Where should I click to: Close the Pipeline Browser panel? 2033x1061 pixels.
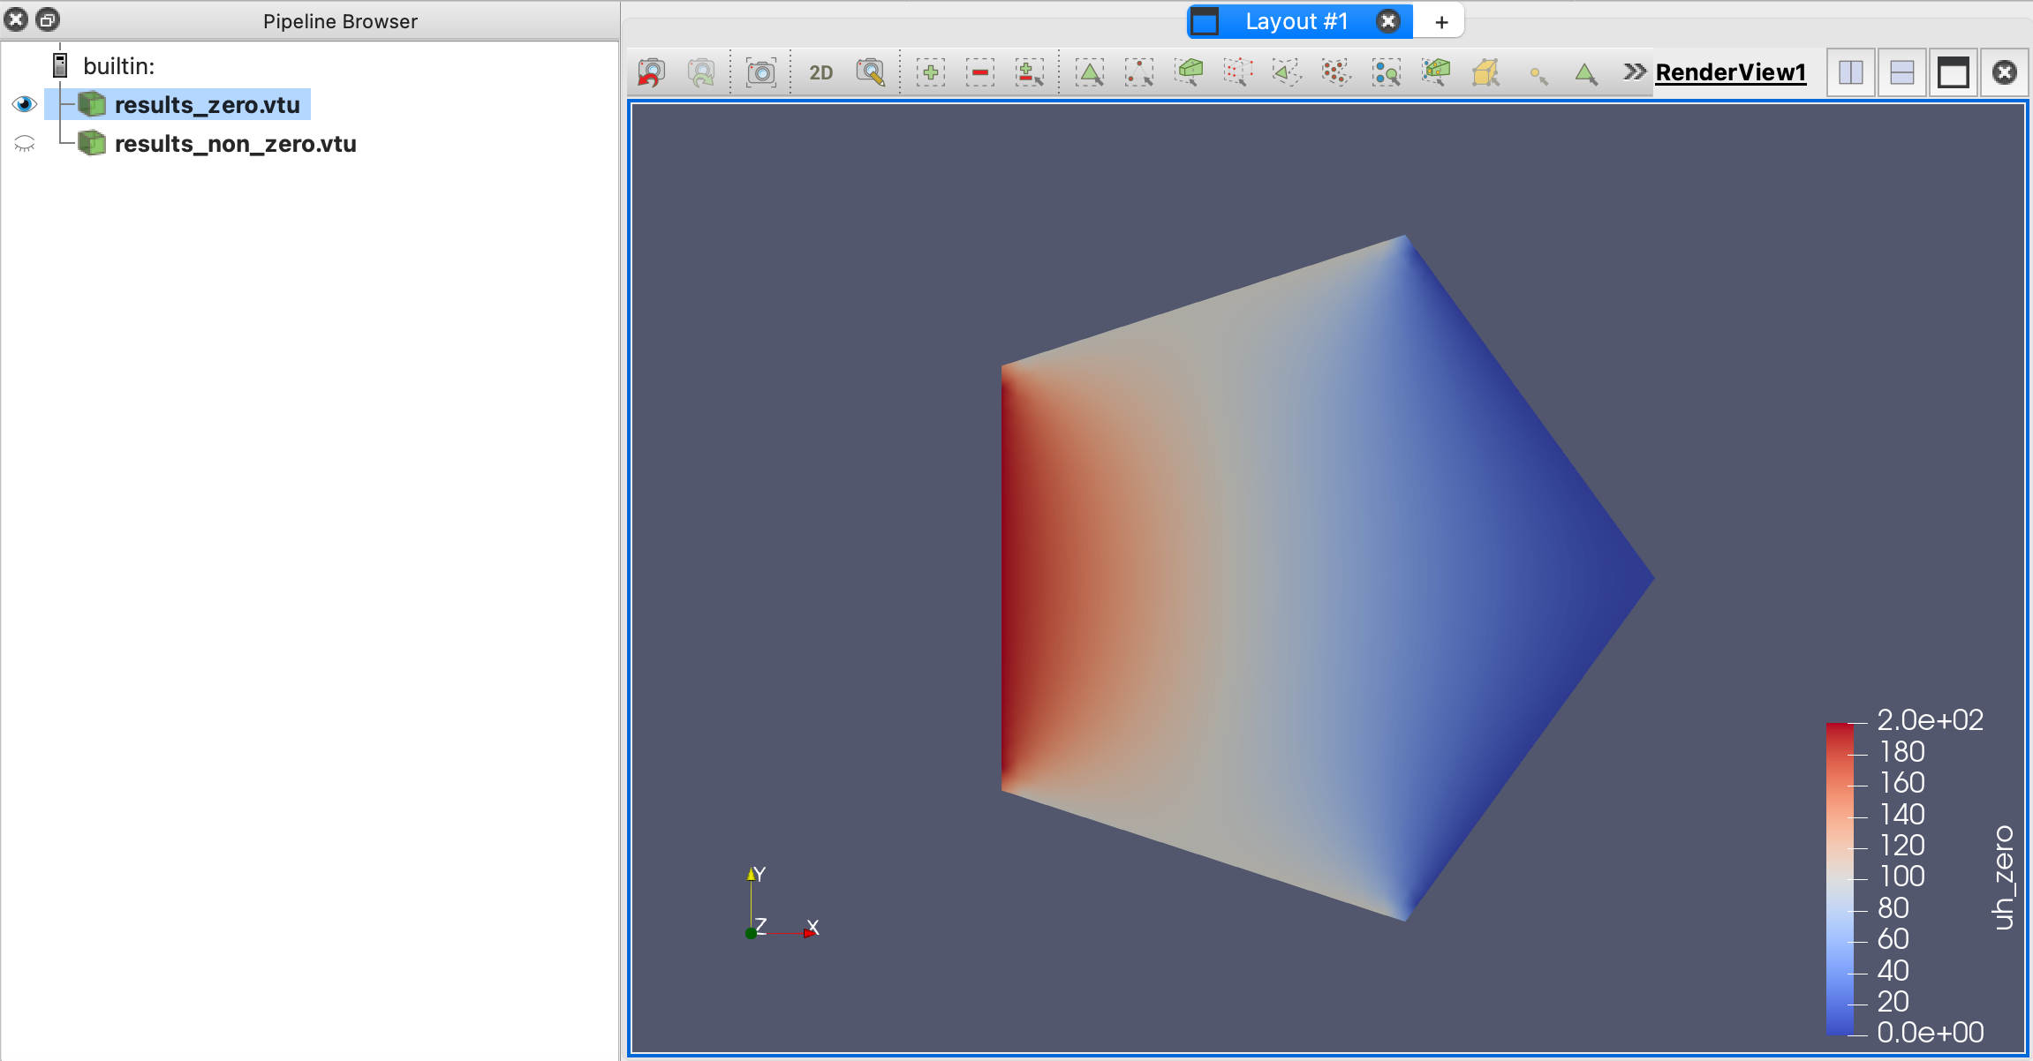tap(16, 19)
